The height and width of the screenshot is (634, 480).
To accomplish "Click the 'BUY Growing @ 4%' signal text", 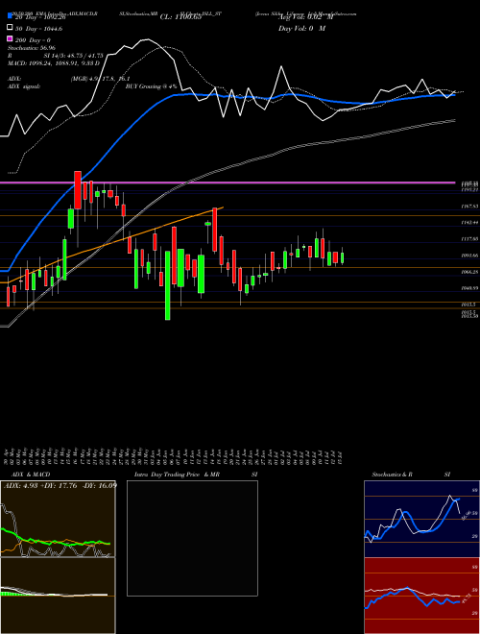I will pos(151,86).
